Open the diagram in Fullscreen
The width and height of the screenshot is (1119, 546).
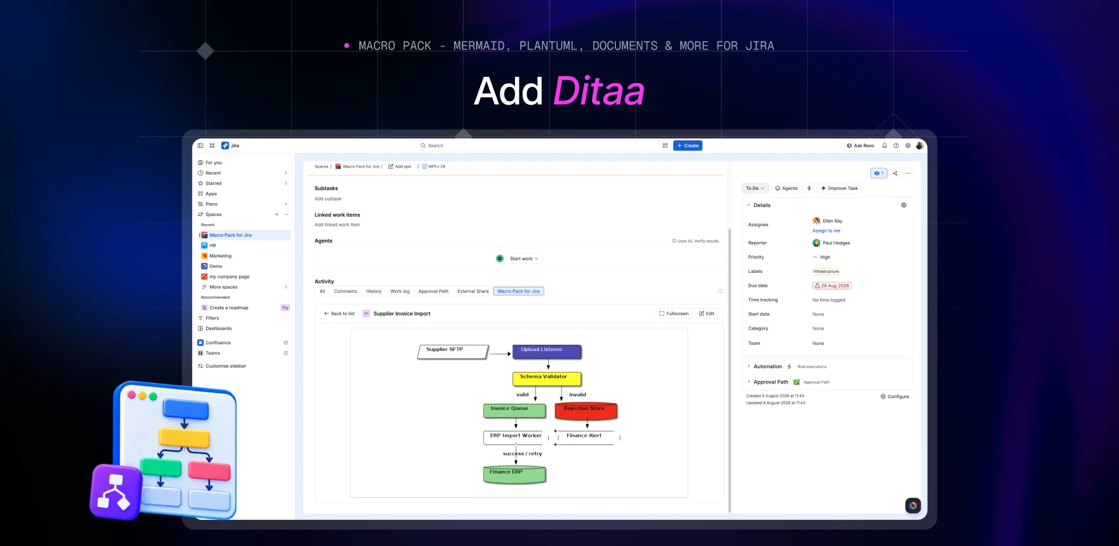pos(674,314)
